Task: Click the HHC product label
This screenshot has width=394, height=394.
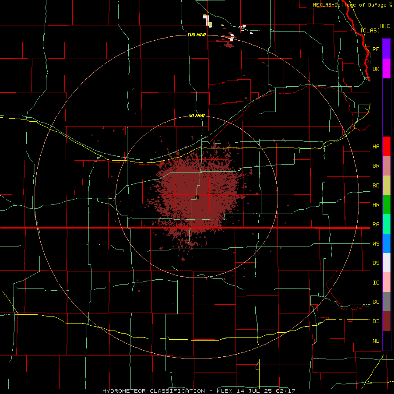Action: click(x=384, y=26)
